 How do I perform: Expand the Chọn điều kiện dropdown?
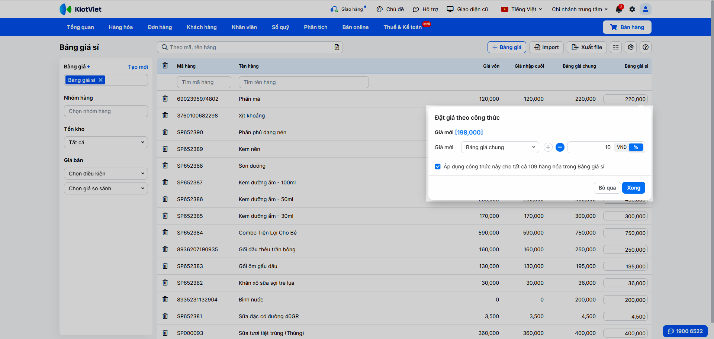(x=106, y=174)
